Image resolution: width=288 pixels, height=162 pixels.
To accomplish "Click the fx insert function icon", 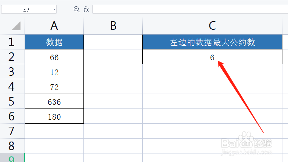I will (86, 9).
